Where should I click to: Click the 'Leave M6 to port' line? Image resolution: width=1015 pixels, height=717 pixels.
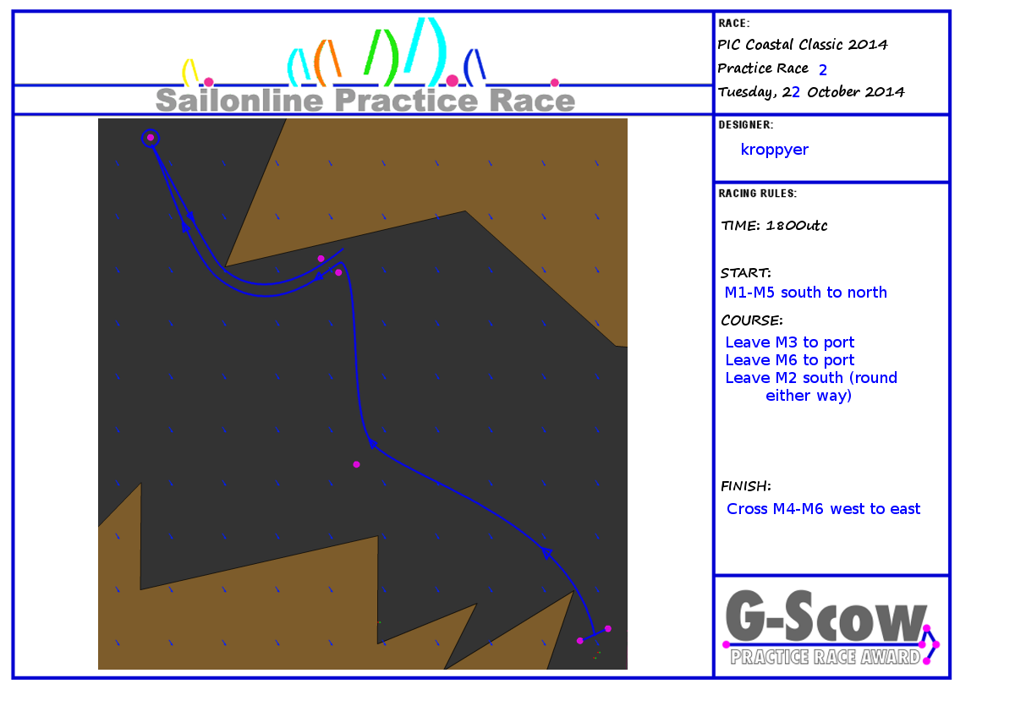[790, 360]
